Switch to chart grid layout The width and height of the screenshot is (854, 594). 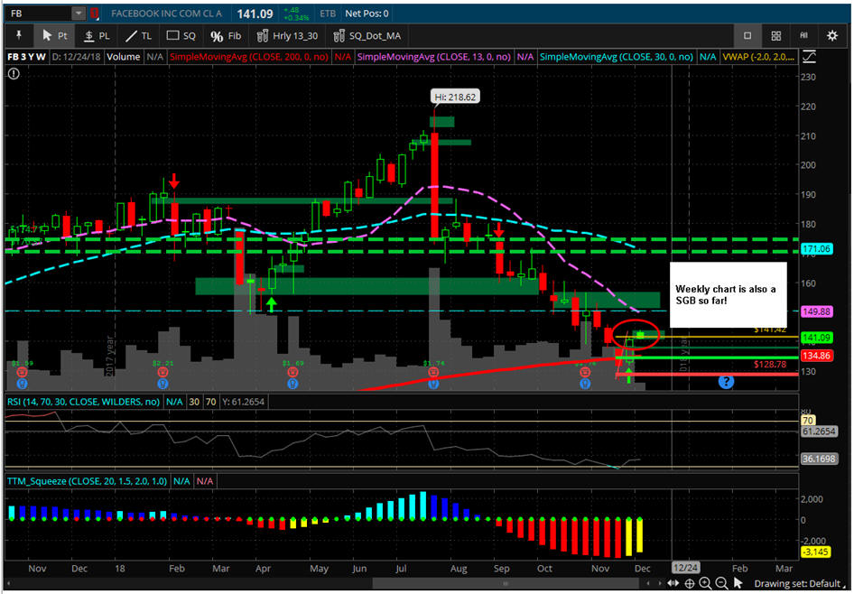[x=775, y=36]
